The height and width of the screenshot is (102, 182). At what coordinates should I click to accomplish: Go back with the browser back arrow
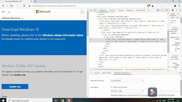tap(3, 6)
